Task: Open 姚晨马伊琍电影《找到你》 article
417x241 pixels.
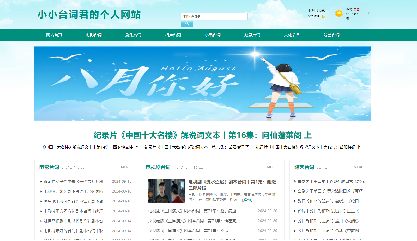Action: coord(73,221)
